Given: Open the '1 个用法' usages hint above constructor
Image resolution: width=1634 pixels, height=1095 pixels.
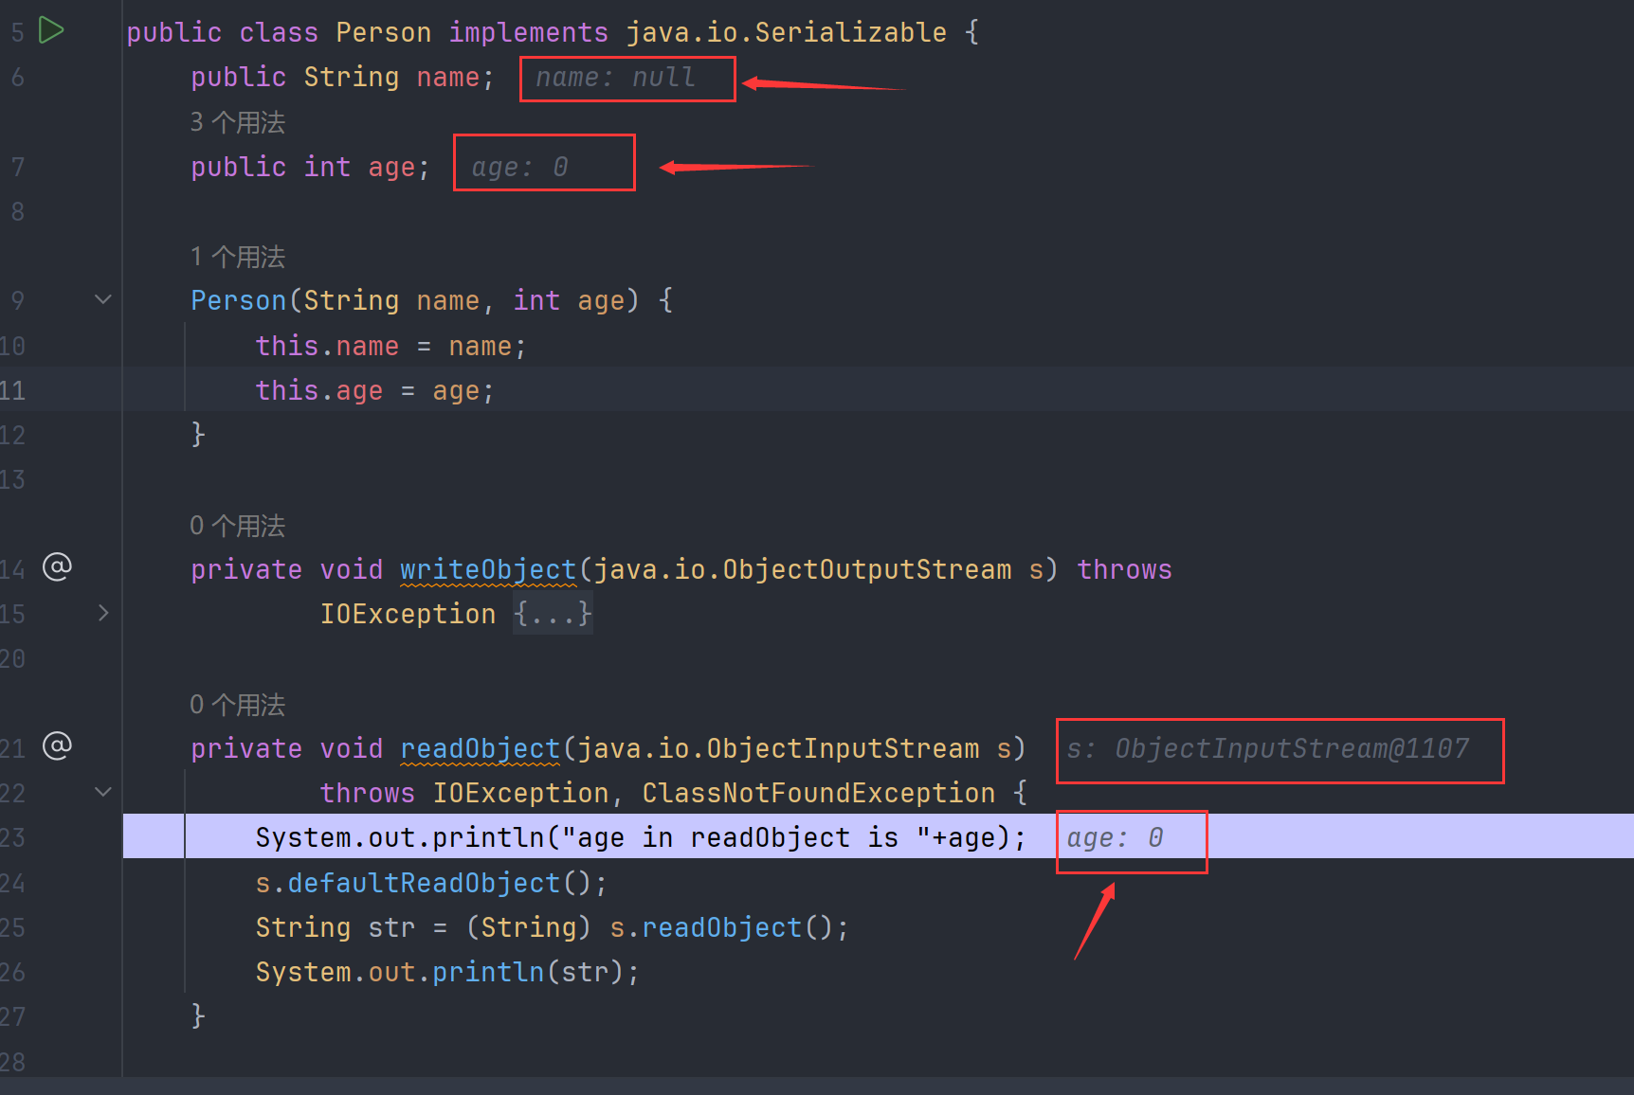Looking at the screenshot, I should 237,257.
